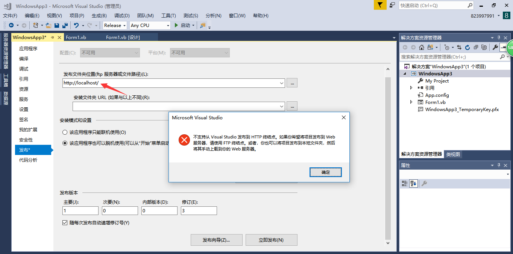Click the Alphabetical sort icon in Properties panel
513x254 pixels.
(x=413, y=183)
